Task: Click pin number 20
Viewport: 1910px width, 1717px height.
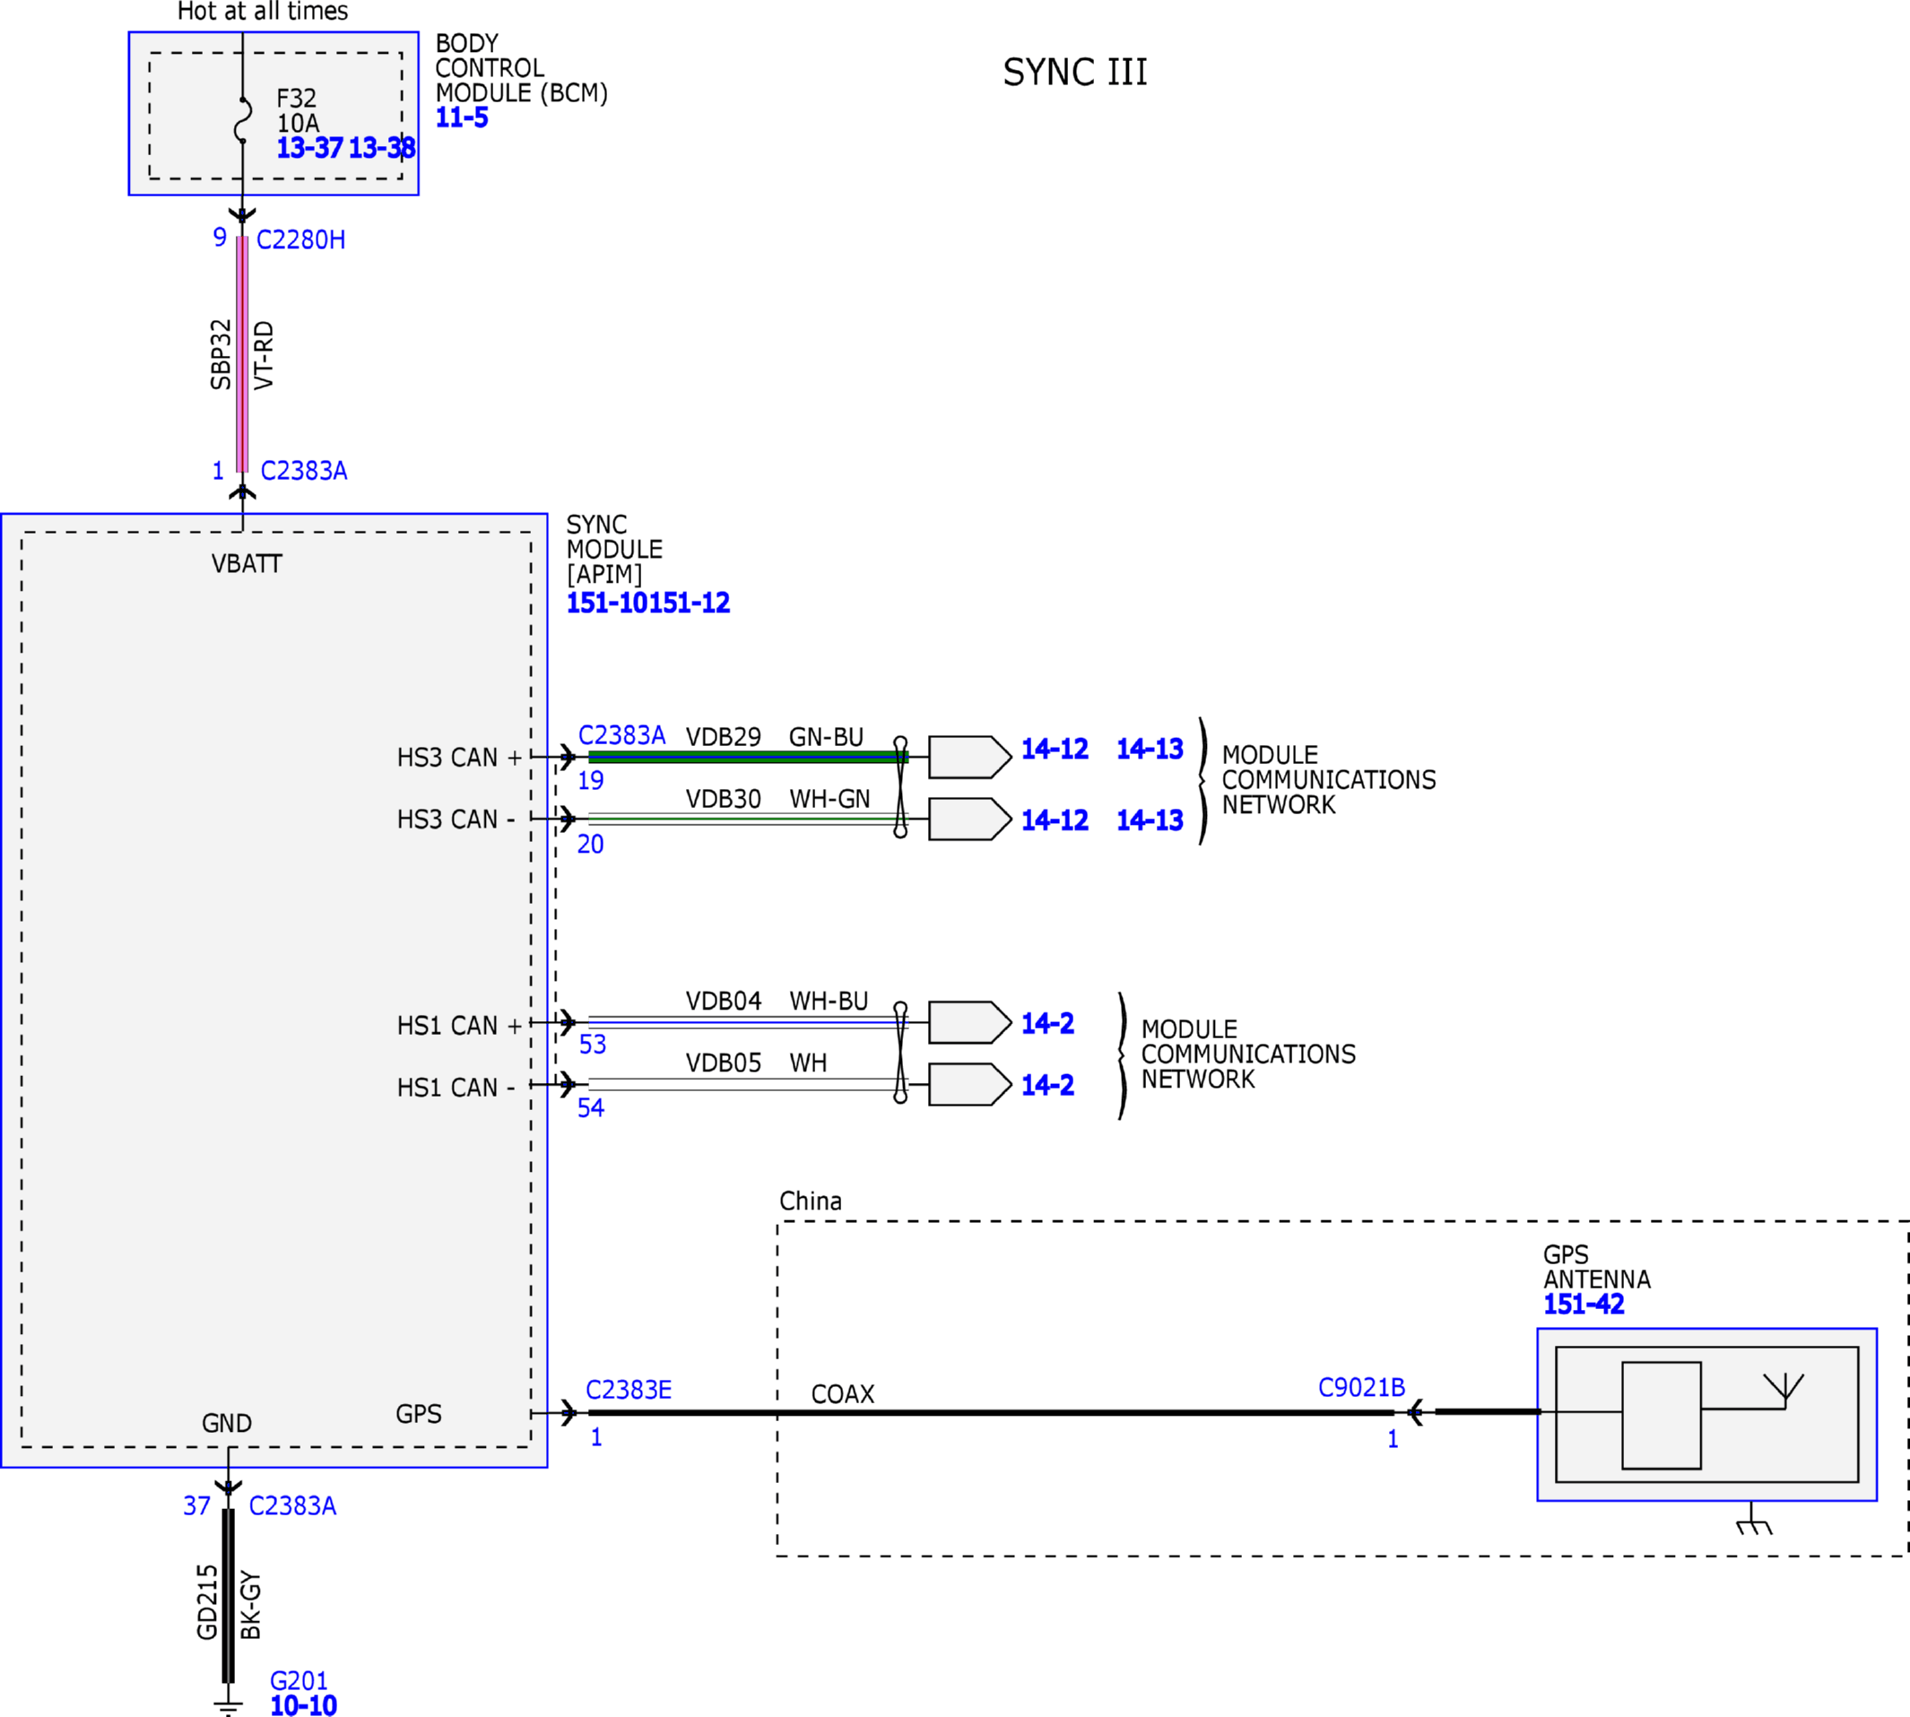Action: pos(591,845)
